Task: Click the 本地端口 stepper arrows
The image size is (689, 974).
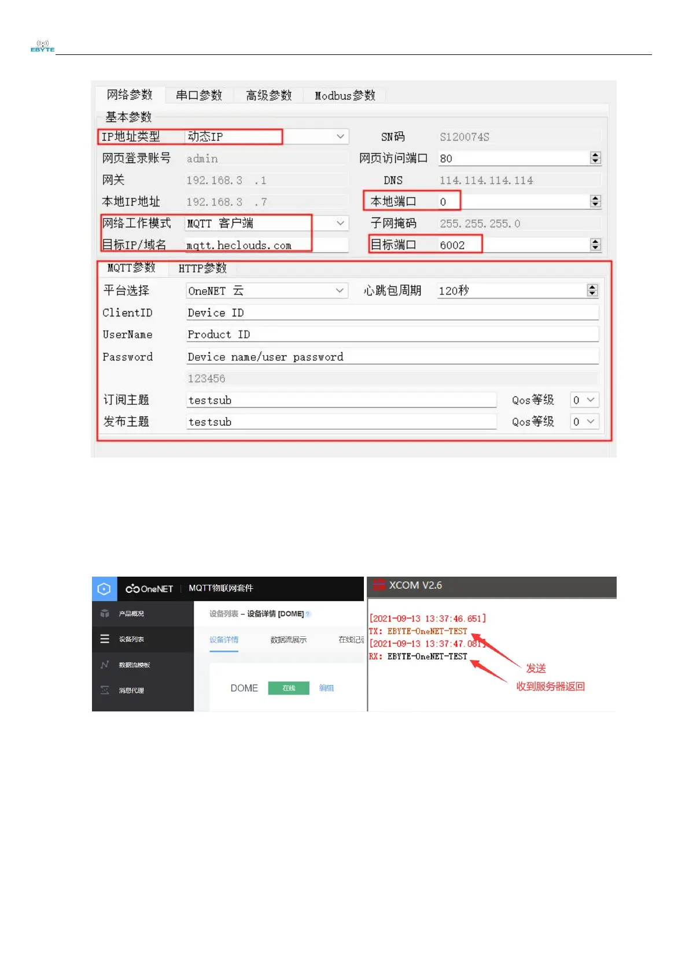Action: [x=595, y=201]
